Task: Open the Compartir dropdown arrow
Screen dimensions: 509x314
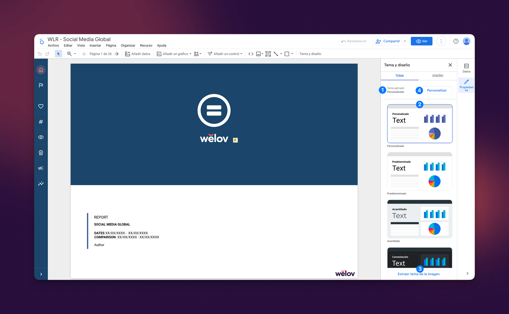Action: point(405,41)
